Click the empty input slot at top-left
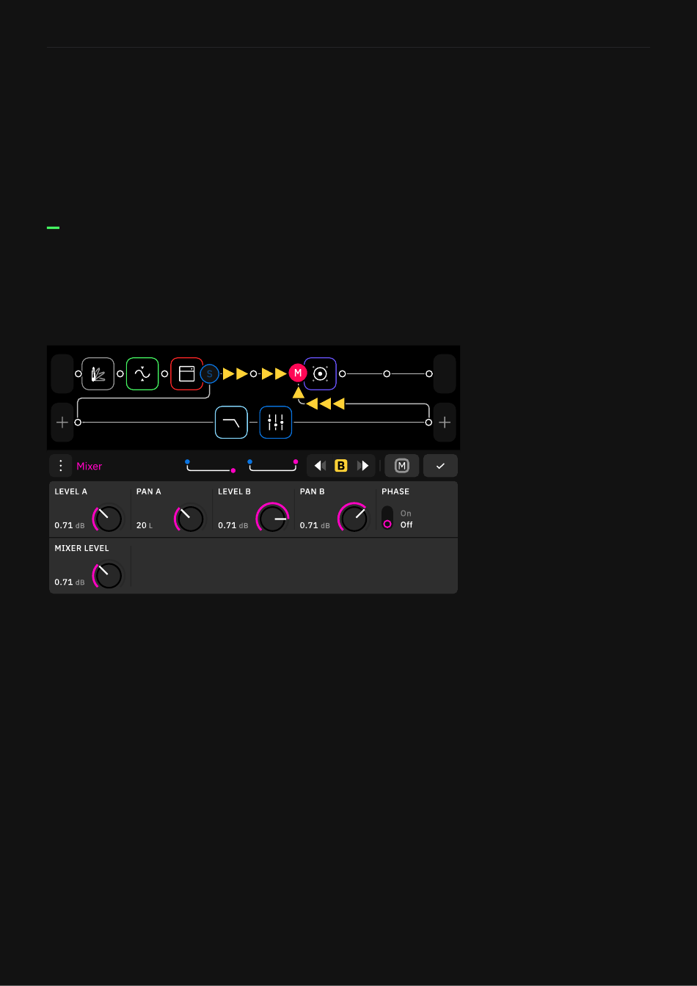This screenshot has height=986, width=697. tap(62, 373)
